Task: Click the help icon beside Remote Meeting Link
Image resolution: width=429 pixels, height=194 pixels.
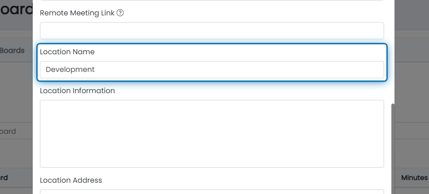Action: (120, 13)
